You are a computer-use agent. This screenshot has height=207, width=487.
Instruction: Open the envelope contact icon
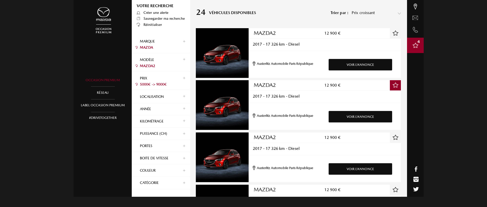[415, 18]
